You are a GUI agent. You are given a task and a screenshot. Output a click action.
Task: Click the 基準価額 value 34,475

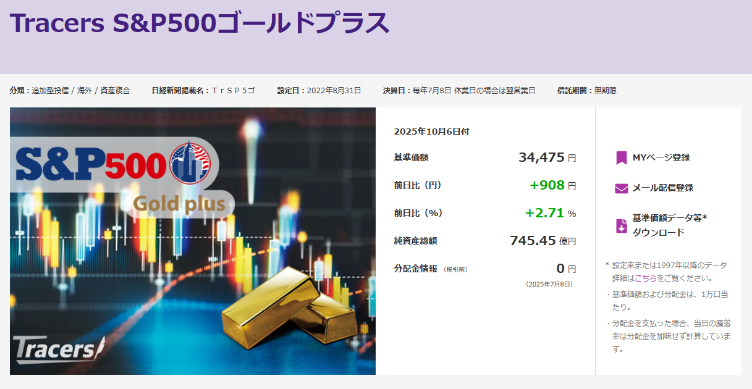[541, 157]
